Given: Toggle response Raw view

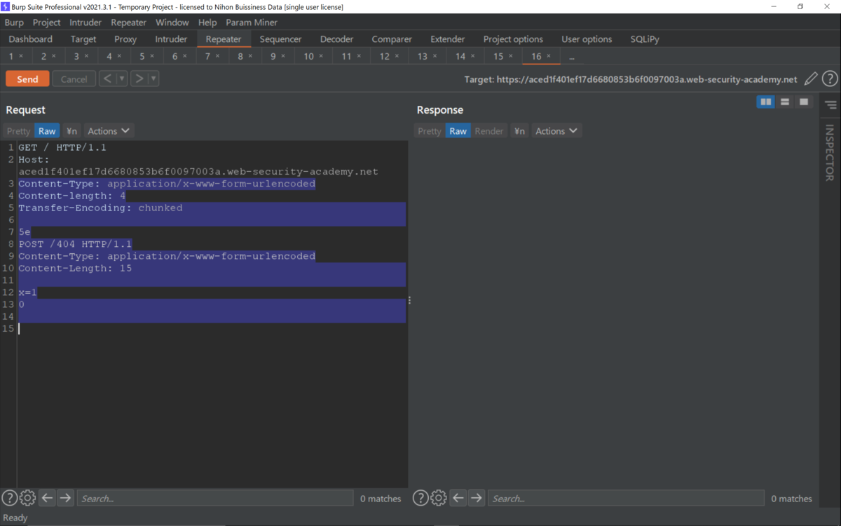Looking at the screenshot, I should pos(458,131).
